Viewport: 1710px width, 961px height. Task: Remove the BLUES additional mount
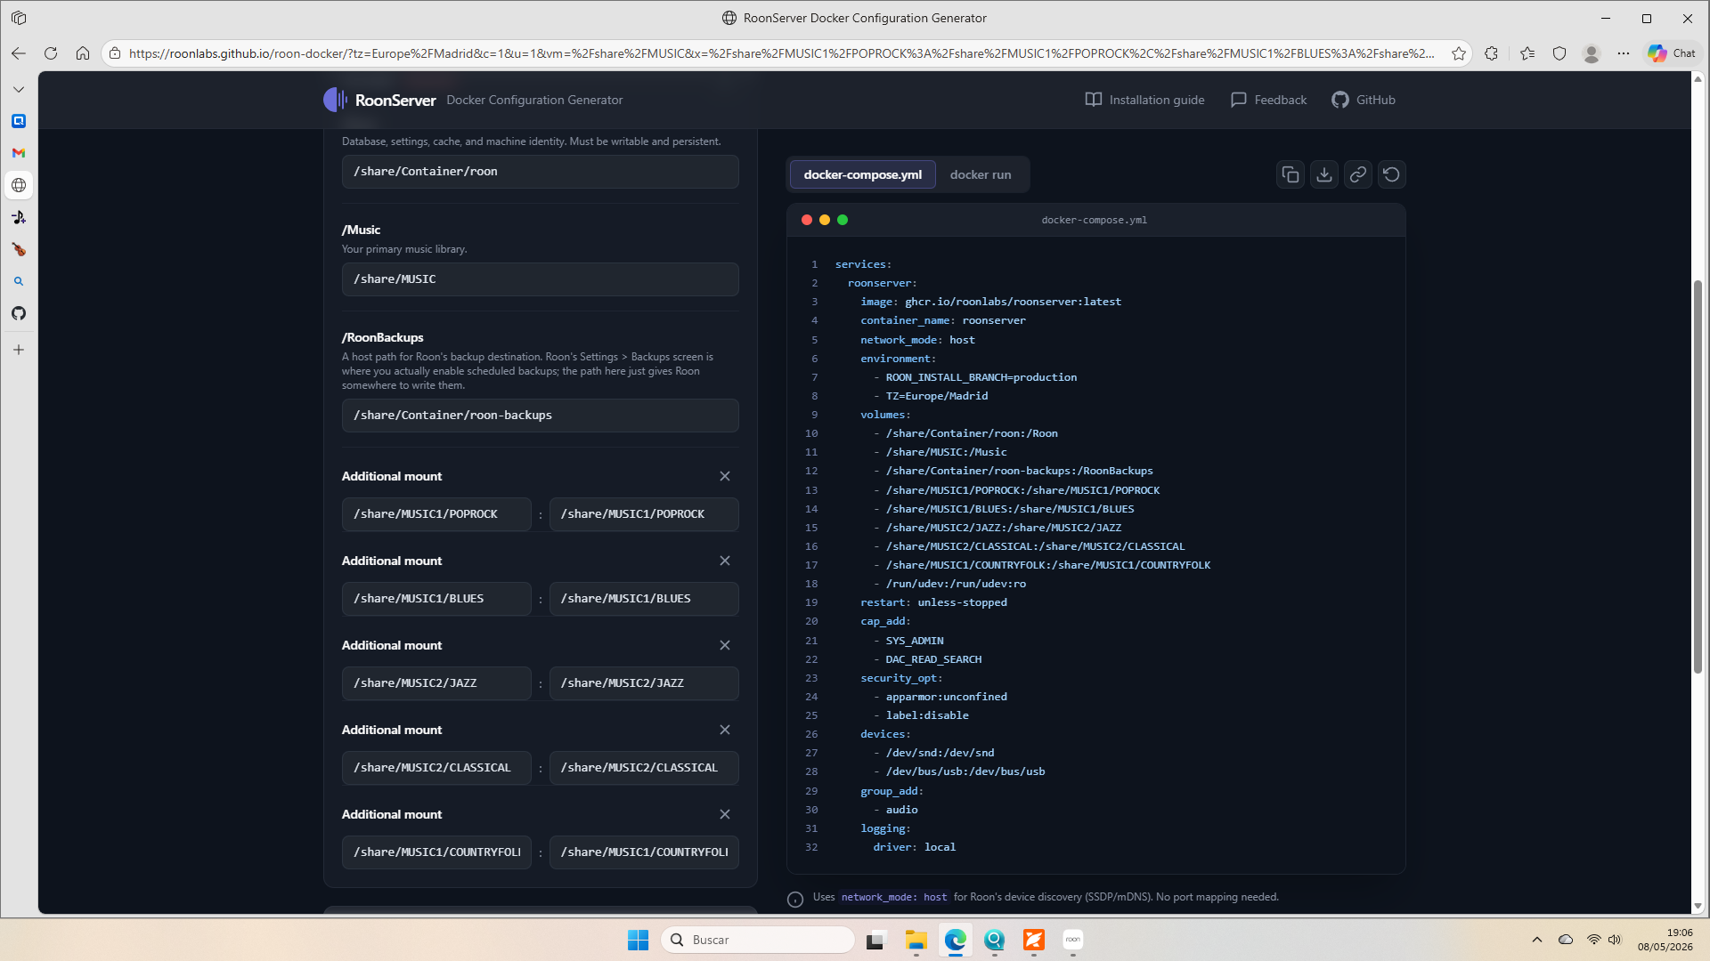725,561
